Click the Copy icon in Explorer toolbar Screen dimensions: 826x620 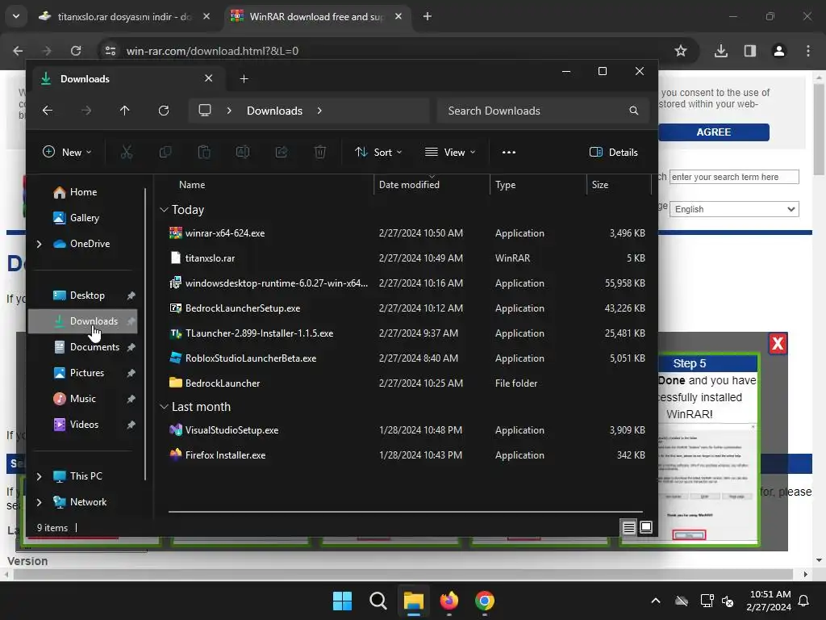tap(165, 153)
